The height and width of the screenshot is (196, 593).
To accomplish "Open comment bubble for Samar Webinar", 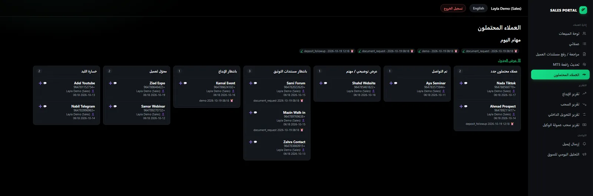I will pos(115,106).
